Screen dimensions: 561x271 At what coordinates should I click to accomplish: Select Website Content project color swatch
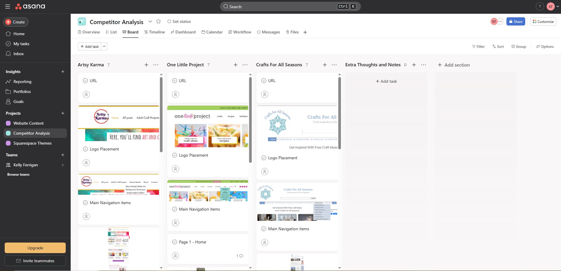(8, 123)
